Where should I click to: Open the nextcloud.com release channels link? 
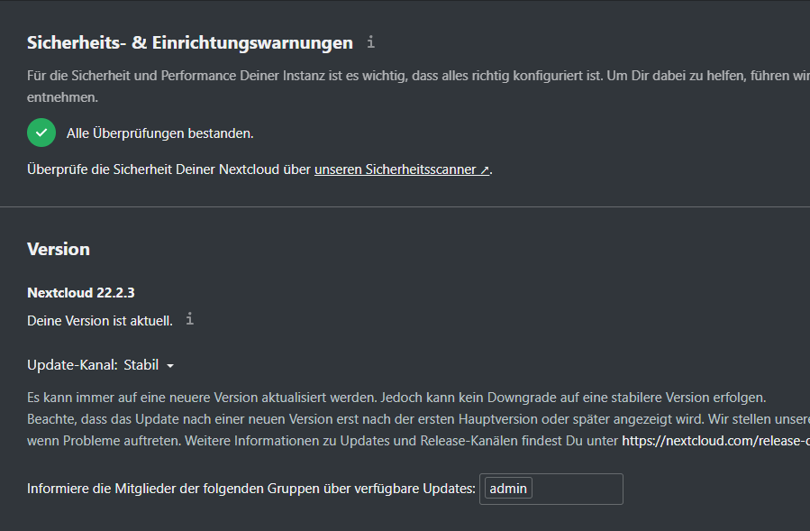(x=715, y=441)
